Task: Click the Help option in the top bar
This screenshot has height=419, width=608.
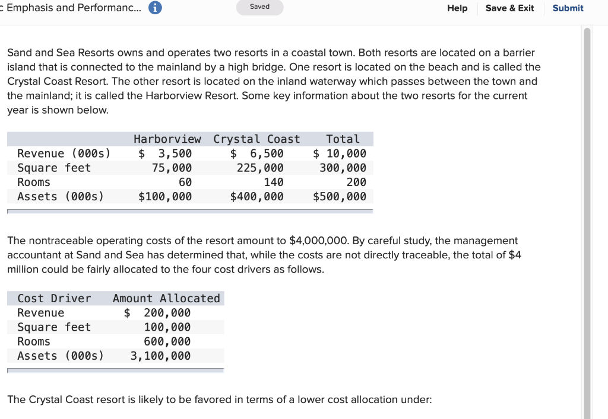Action: [457, 8]
